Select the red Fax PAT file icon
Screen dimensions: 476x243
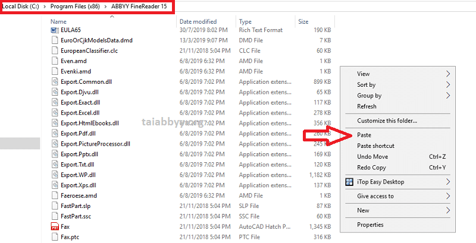55,226
